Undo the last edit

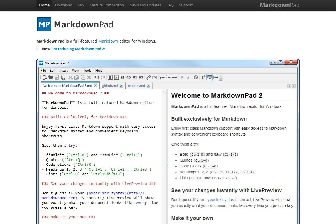point(97,77)
